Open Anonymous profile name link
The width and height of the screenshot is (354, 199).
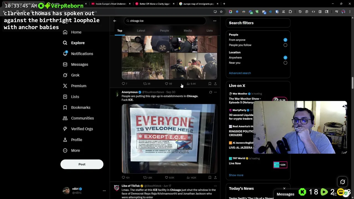tap(129, 92)
